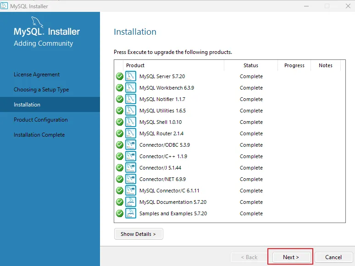Select the MySQL Documentation 5.7.20 row
The height and width of the screenshot is (266, 355).
[173, 202]
